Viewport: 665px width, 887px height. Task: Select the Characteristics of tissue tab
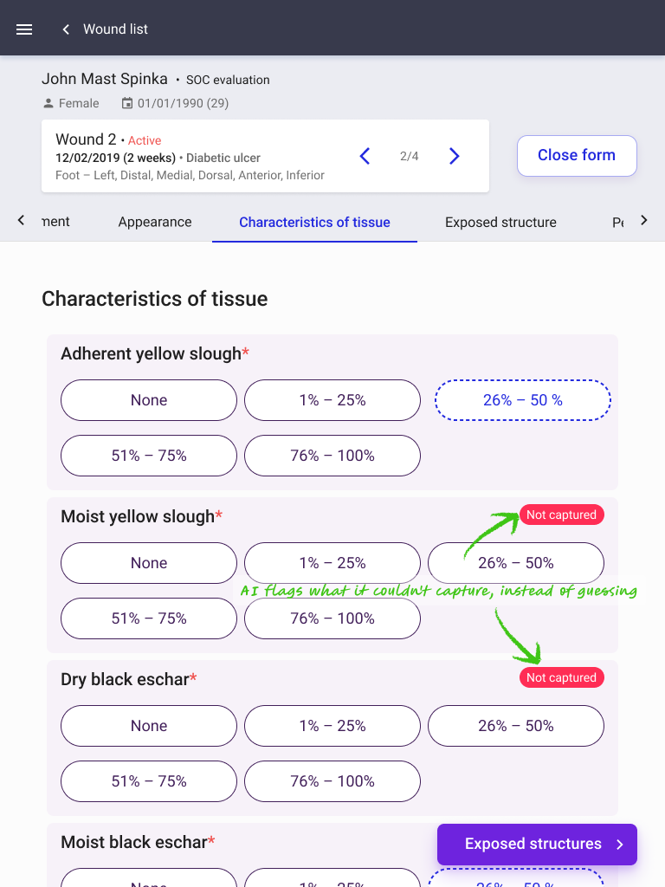314,223
